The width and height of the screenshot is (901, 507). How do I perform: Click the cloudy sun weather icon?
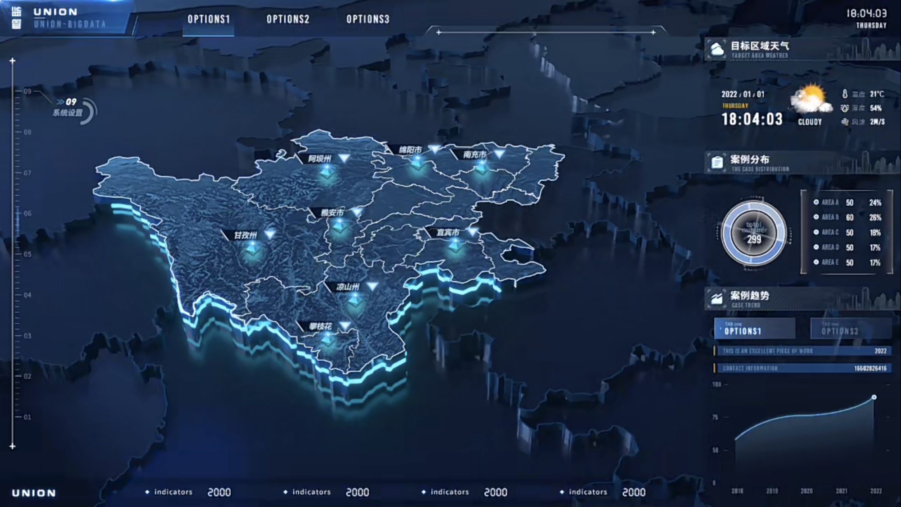point(812,99)
